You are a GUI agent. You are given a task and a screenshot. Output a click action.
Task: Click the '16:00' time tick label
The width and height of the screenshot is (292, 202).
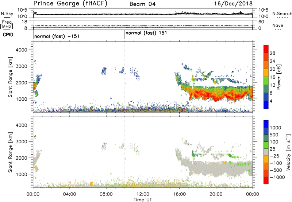coord(179,194)
